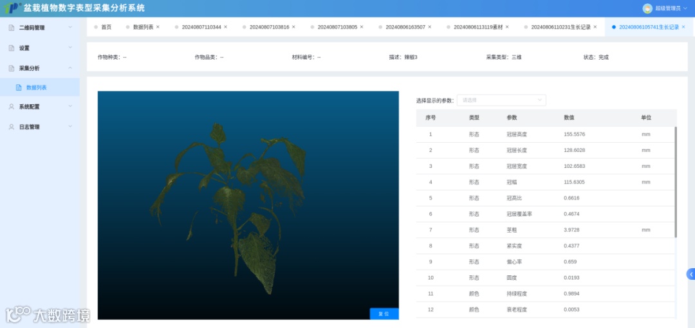Click the 冠高比 parameter cell
This screenshot has width=695, height=328.
(514, 198)
